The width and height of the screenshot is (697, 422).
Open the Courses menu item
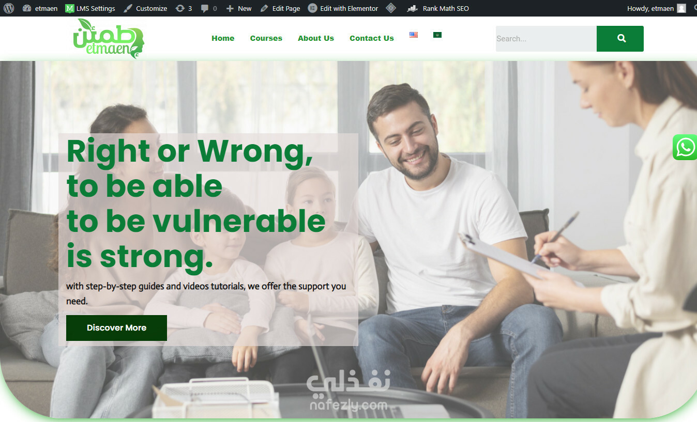[266, 38]
